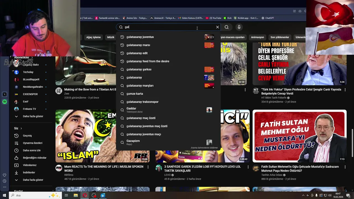Image resolution: width=354 pixels, height=199 pixels.
Task: Click inside the YouTube search field
Action: (169, 27)
